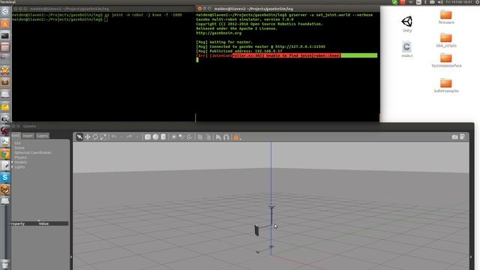Image resolution: width=480 pixels, height=270 pixels.
Task: Click the Paste icon in Gazebo toolbar
Action: [x=208, y=137]
